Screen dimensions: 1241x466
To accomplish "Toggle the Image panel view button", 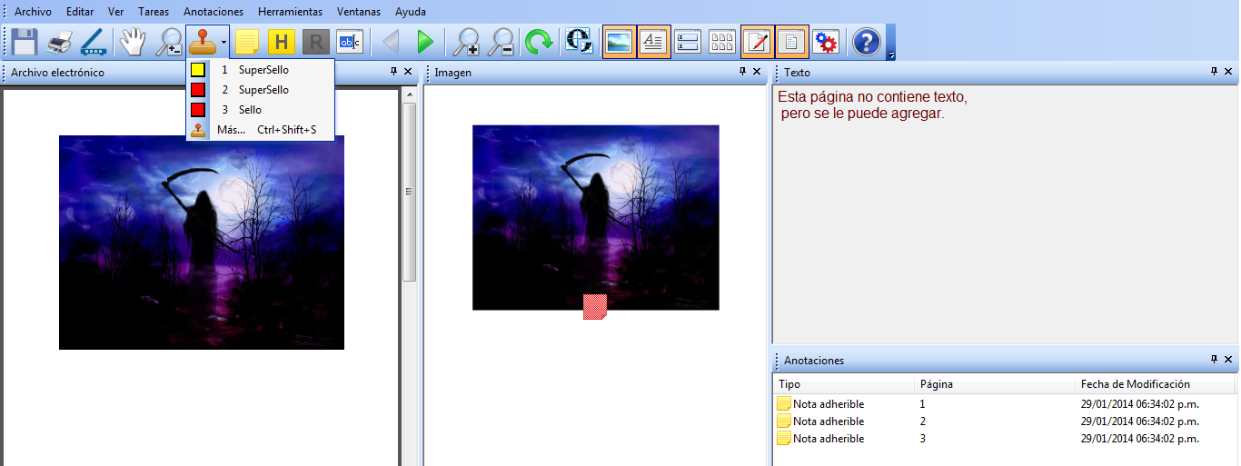I will click(619, 42).
